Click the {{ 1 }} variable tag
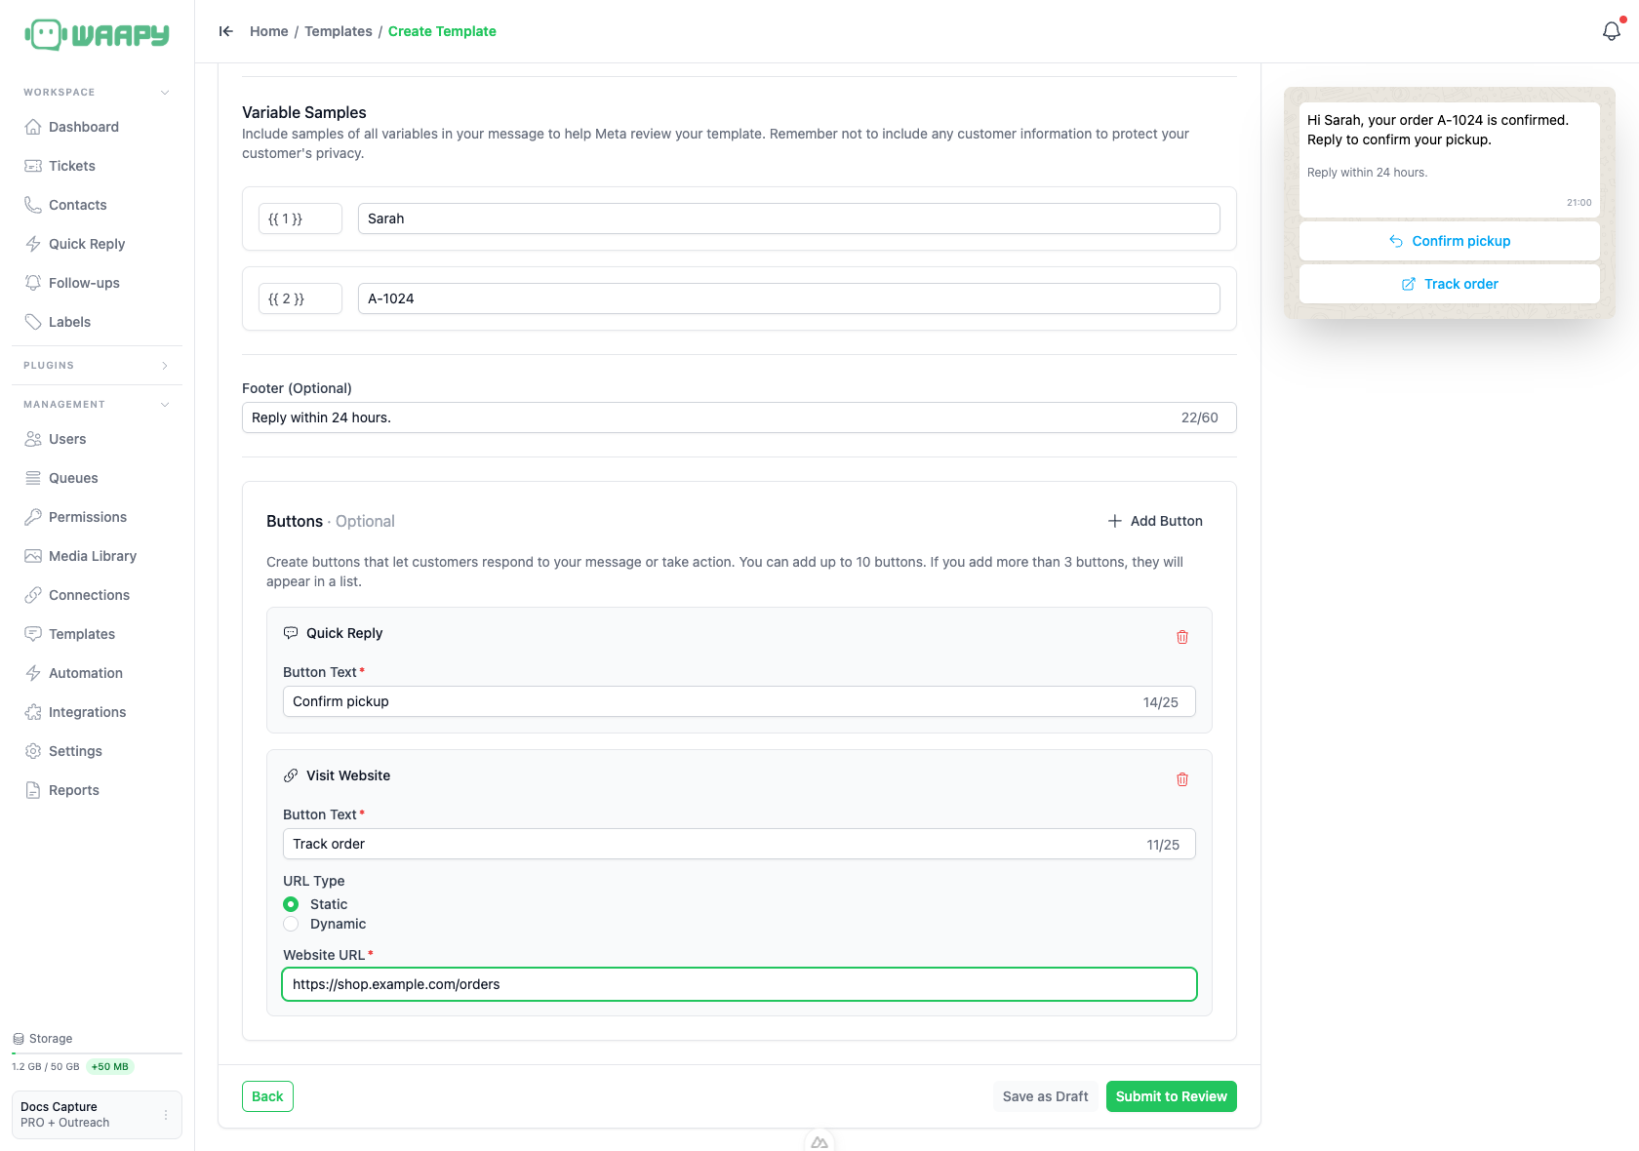The image size is (1639, 1151). click(300, 218)
